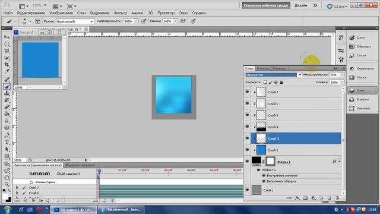Open the Фильтр menu
380x214 pixels.
coord(120,13)
